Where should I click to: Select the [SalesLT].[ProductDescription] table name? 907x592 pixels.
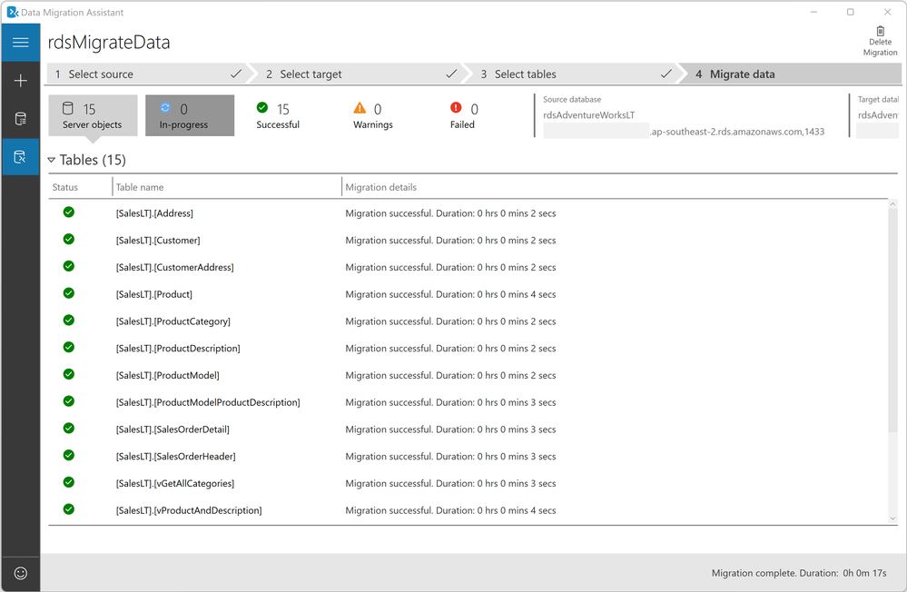[x=178, y=349]
